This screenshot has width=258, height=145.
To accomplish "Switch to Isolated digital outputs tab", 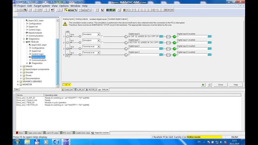I will point(118,19).
